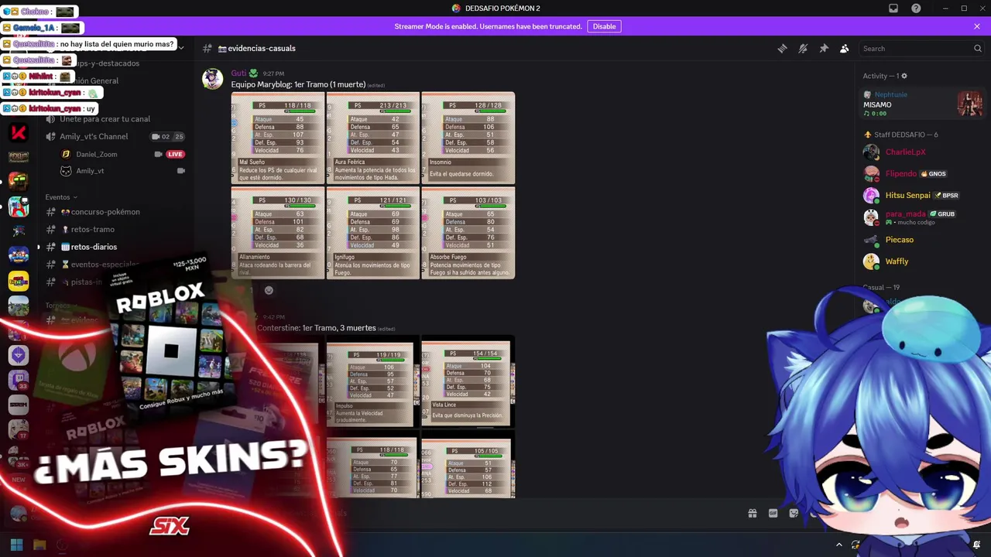The image size is (991, 557).
Task: Open the red K server icon
Action: pyautogui.click(x=19, y=132)
